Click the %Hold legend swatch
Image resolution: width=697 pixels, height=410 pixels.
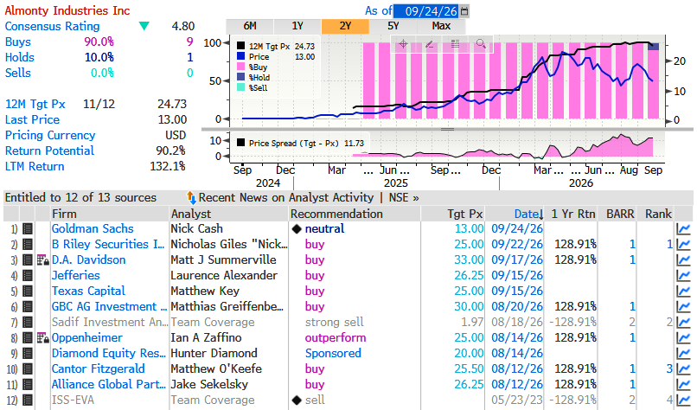(x=241, y=77)
